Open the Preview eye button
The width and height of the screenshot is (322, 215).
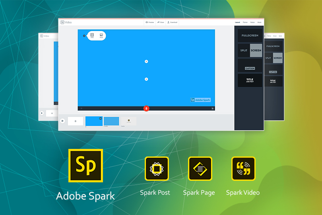(x=150, y=22)
